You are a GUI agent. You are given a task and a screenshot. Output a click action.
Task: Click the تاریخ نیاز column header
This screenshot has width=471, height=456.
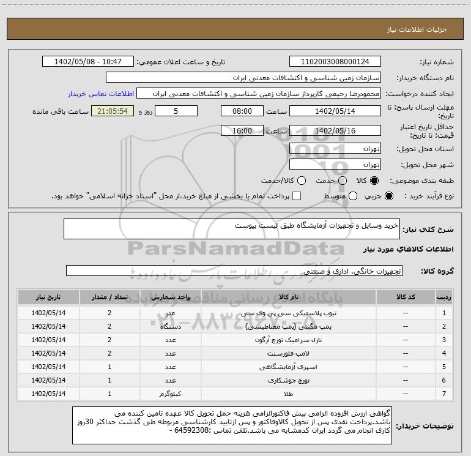(x=48, y=297)
